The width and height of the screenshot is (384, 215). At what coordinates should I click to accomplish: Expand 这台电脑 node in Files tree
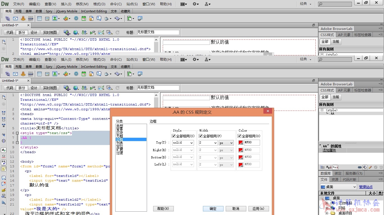coord(327,203)
